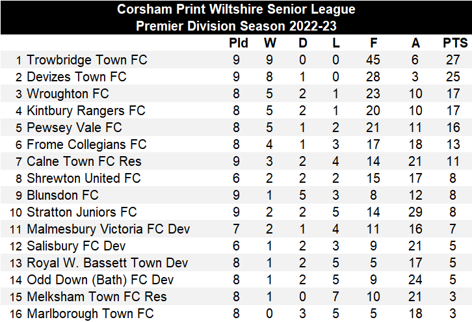472x322 pixels.
Task: Select Calne Town FC Res row
Action: click(84, 161)
